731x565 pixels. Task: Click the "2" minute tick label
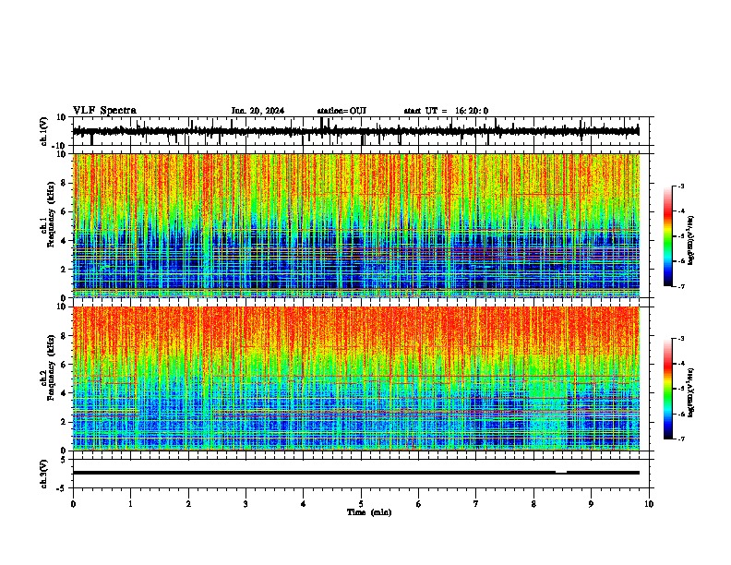[x=188, y=504]
